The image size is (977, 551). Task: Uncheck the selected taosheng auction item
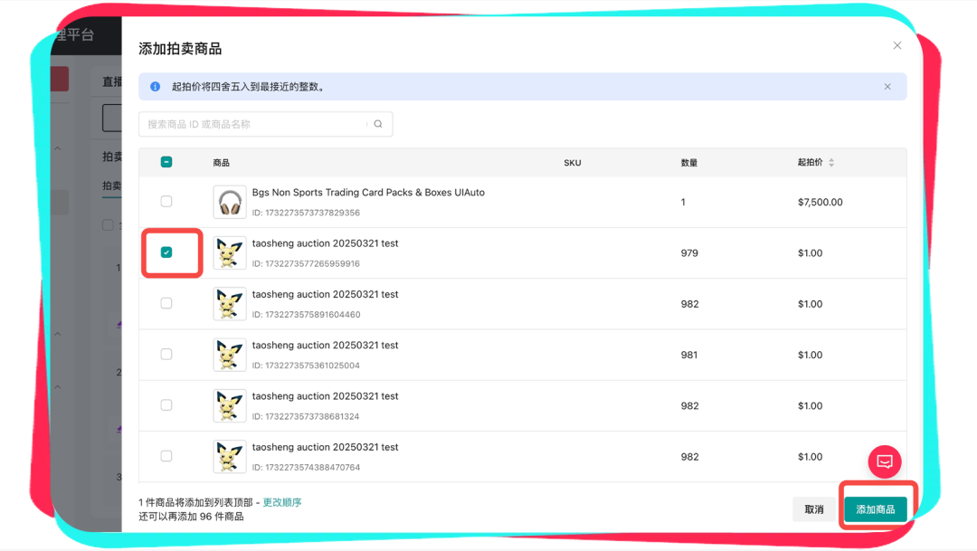tap(166, 252)
